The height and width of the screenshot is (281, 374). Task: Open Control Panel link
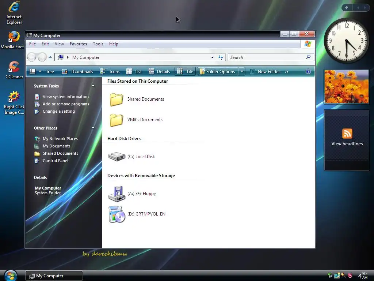tap(56, 161)
